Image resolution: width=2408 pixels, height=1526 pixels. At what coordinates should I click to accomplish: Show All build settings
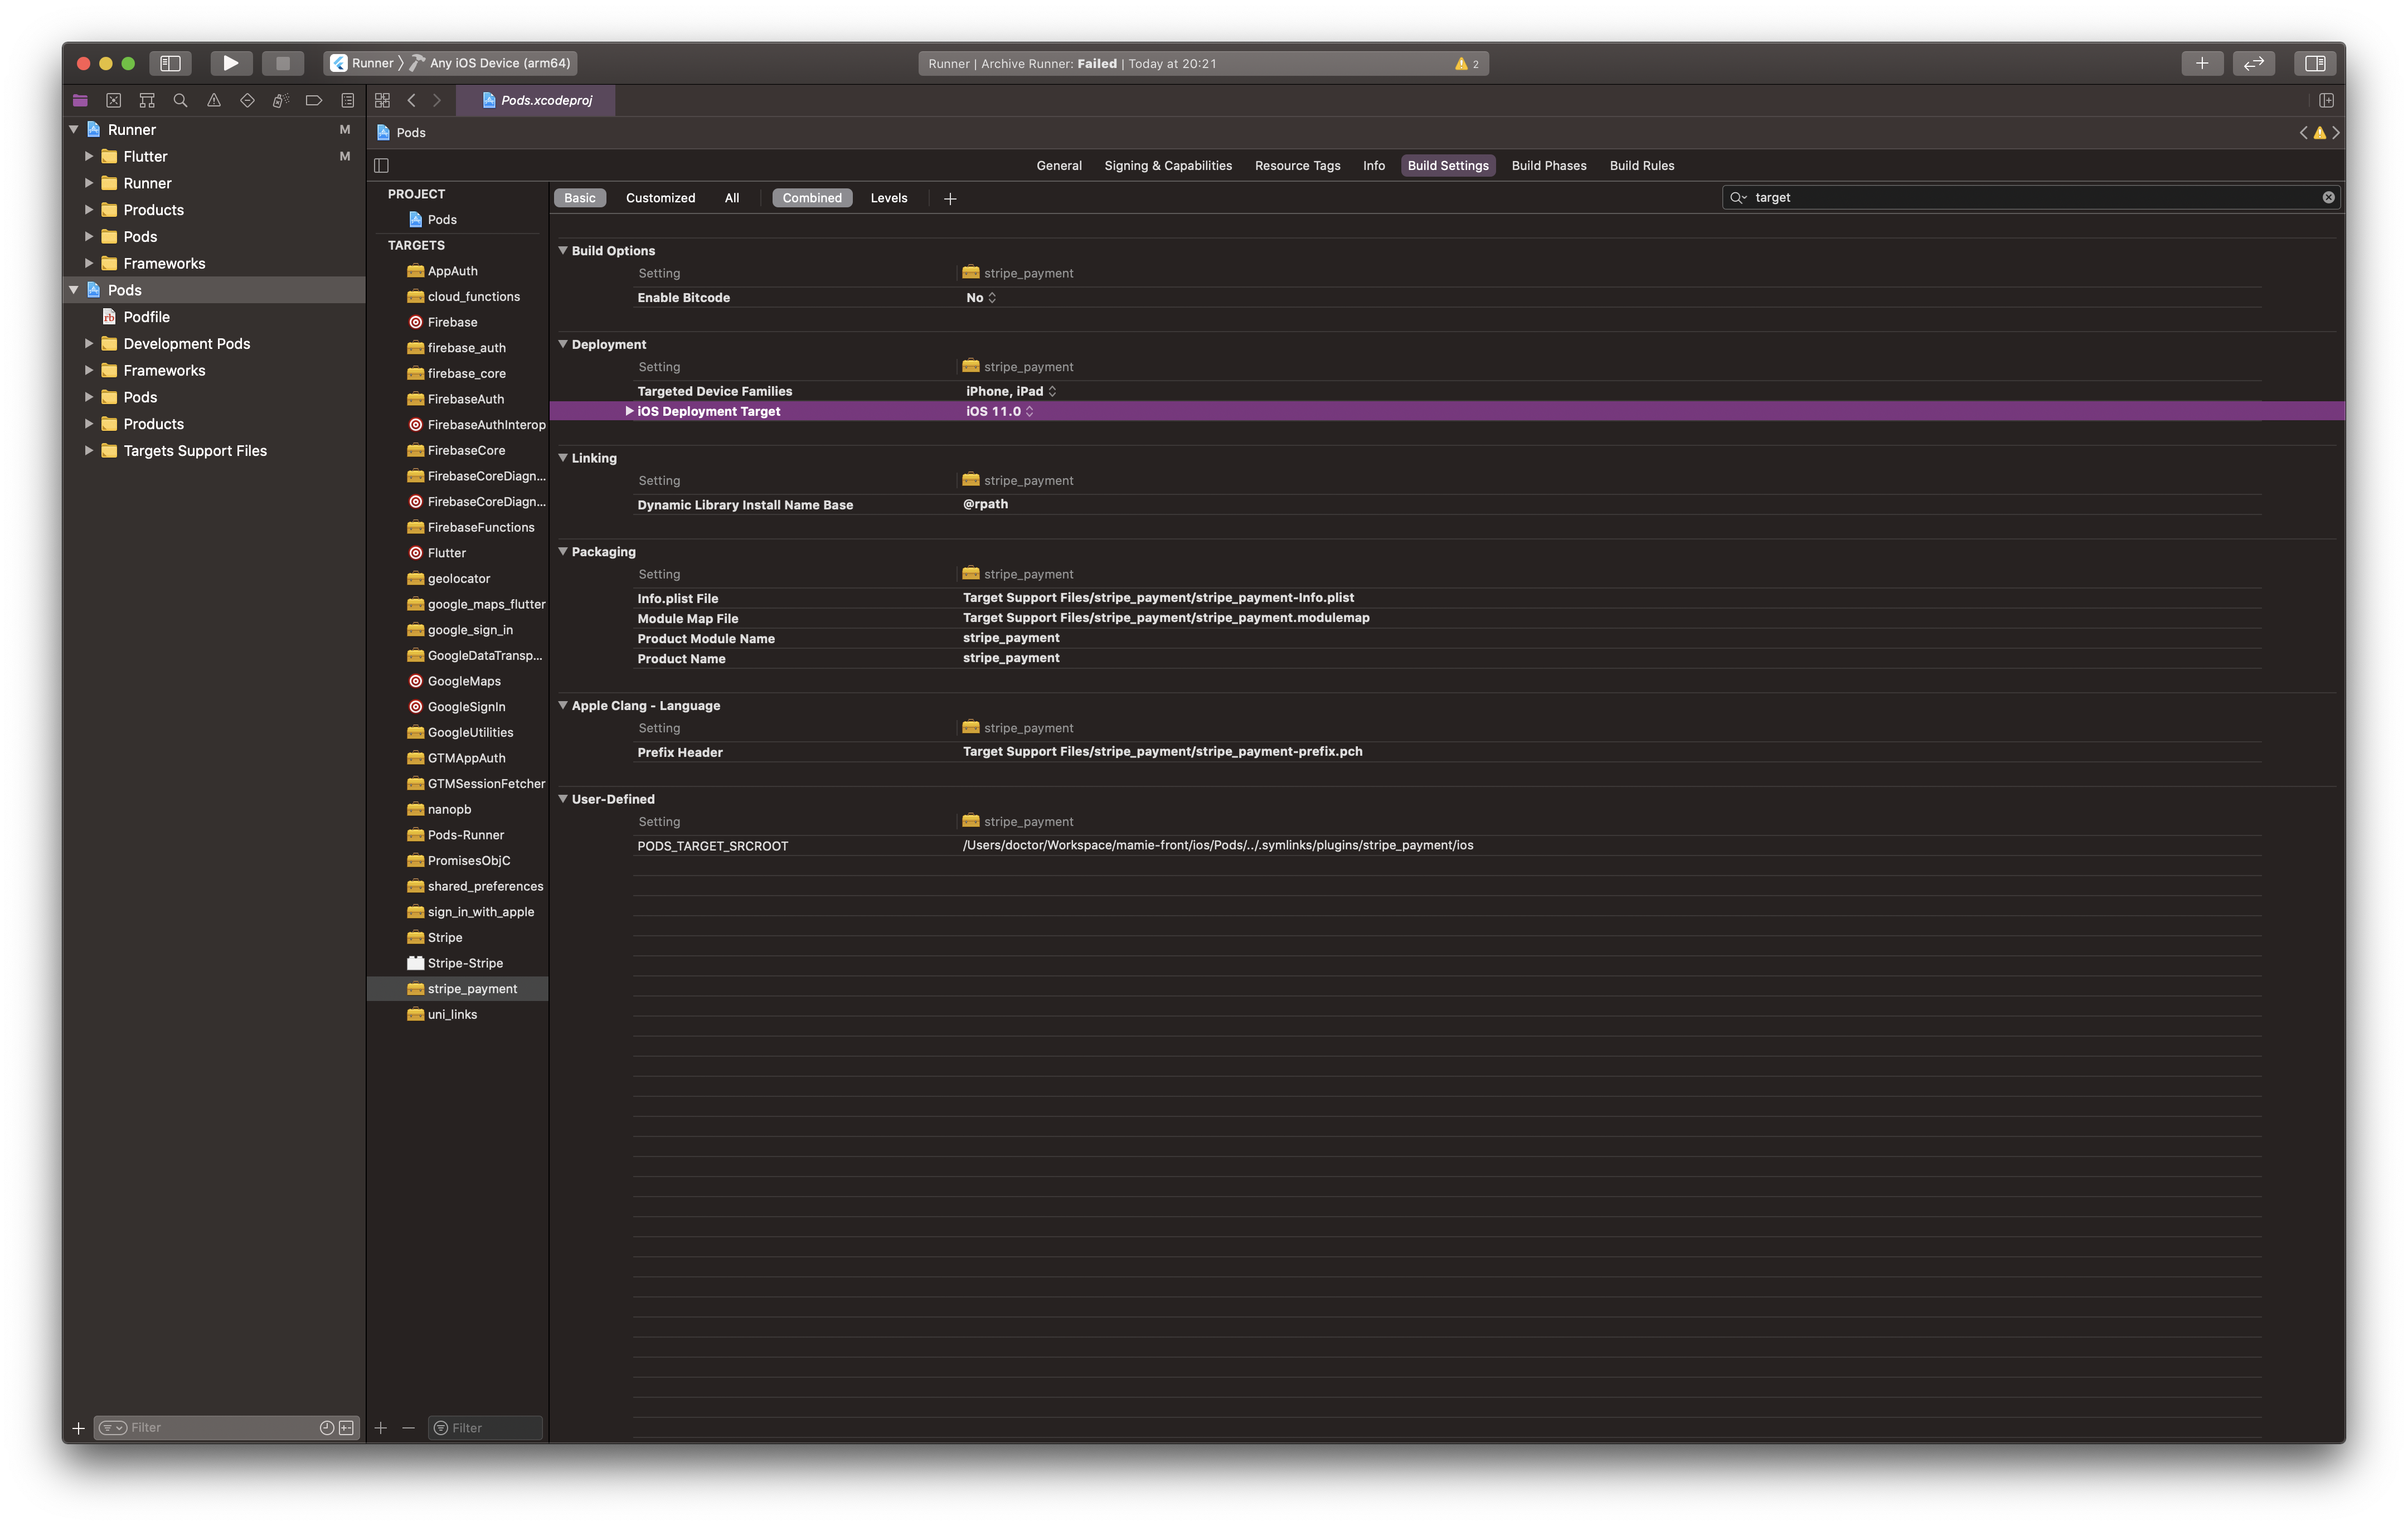click(731, 198)
